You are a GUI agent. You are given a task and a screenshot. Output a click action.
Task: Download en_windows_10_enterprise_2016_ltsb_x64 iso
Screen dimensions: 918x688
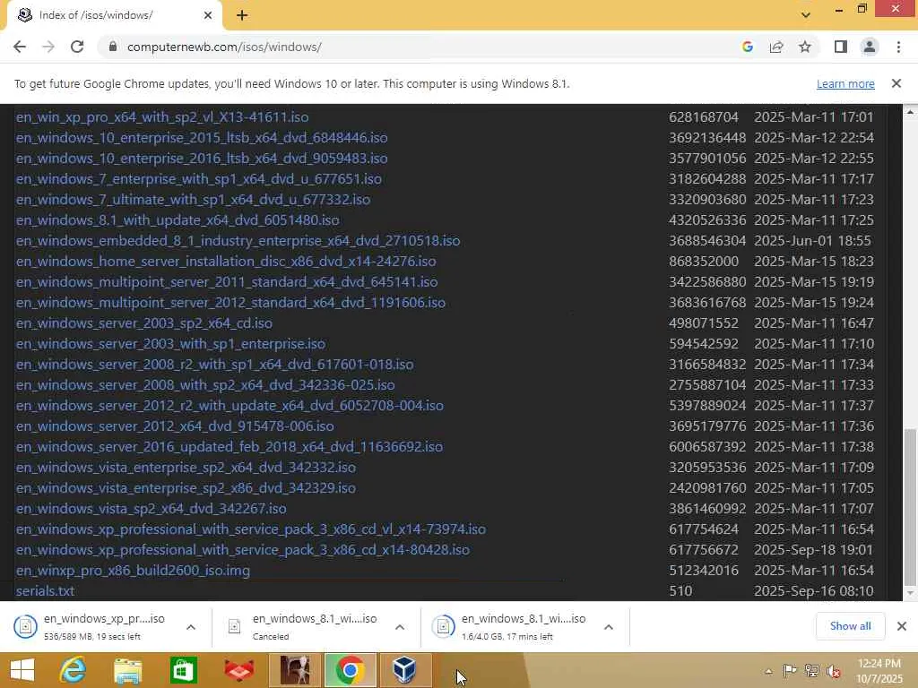click(202, 158)
